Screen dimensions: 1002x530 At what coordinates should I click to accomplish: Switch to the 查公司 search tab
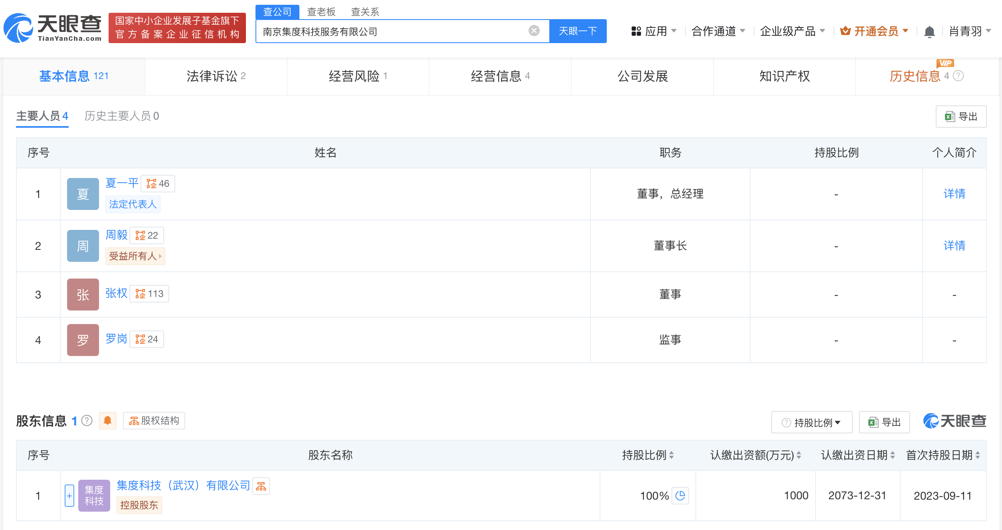(277, 12)
